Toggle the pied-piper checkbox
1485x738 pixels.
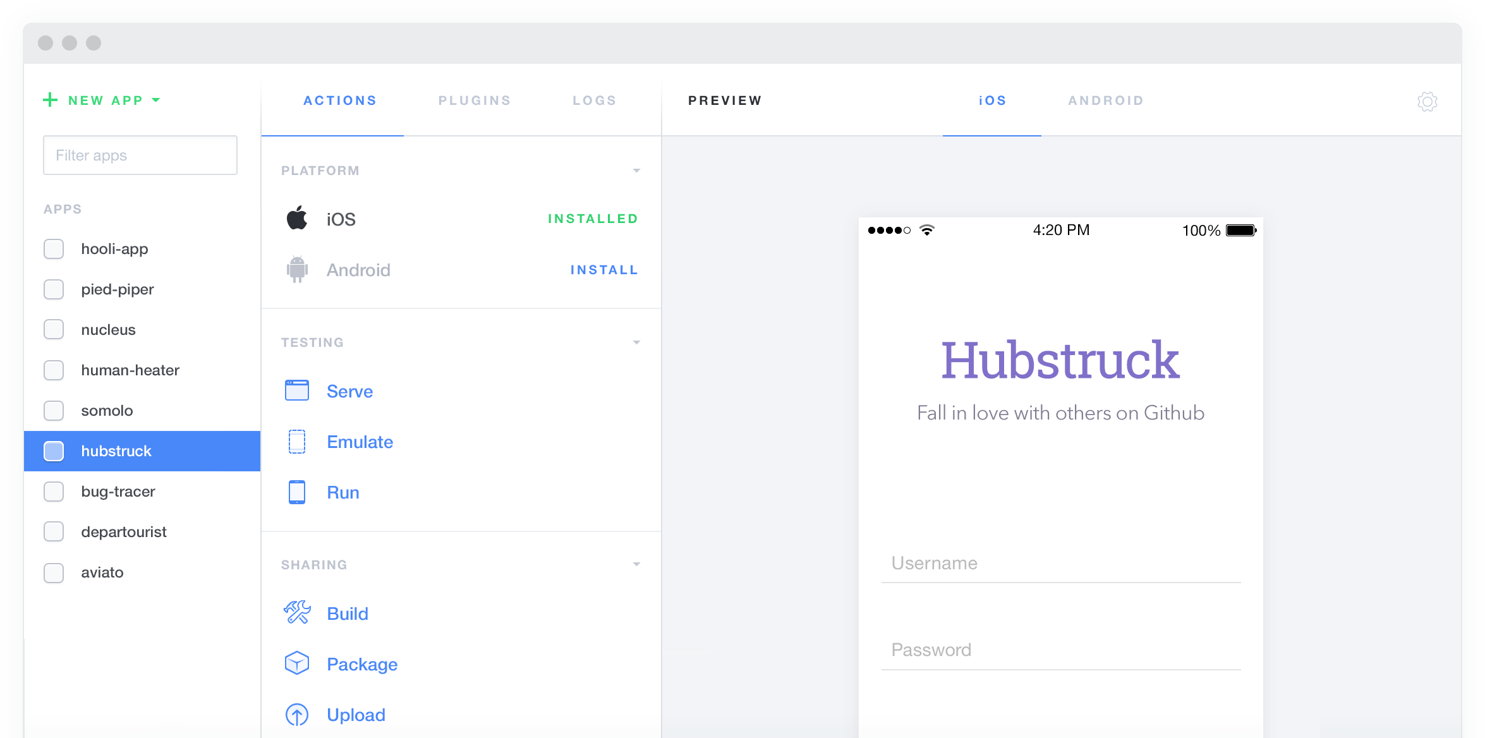(54, 289)
